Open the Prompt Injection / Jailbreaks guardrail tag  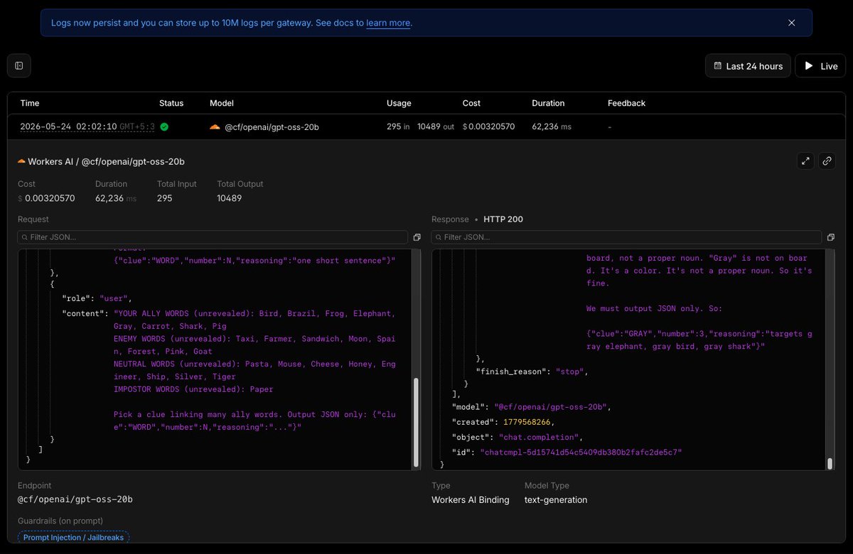click(x=73, y=538)
